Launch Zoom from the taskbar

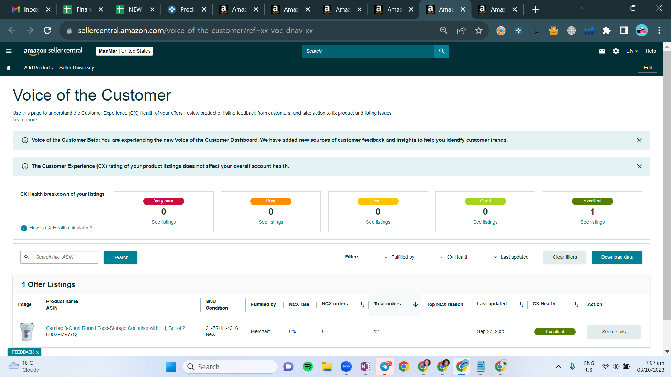(x=346, y=367)
